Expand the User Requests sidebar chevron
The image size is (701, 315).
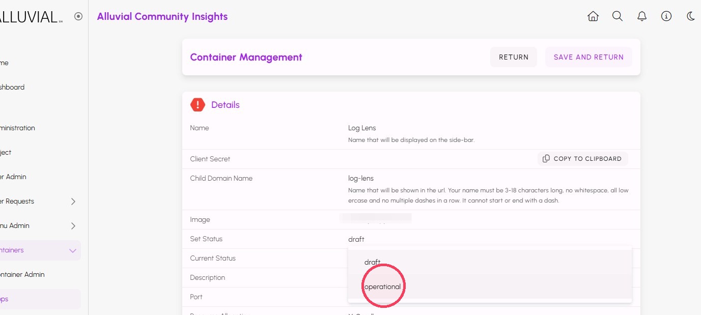[73, 202]
